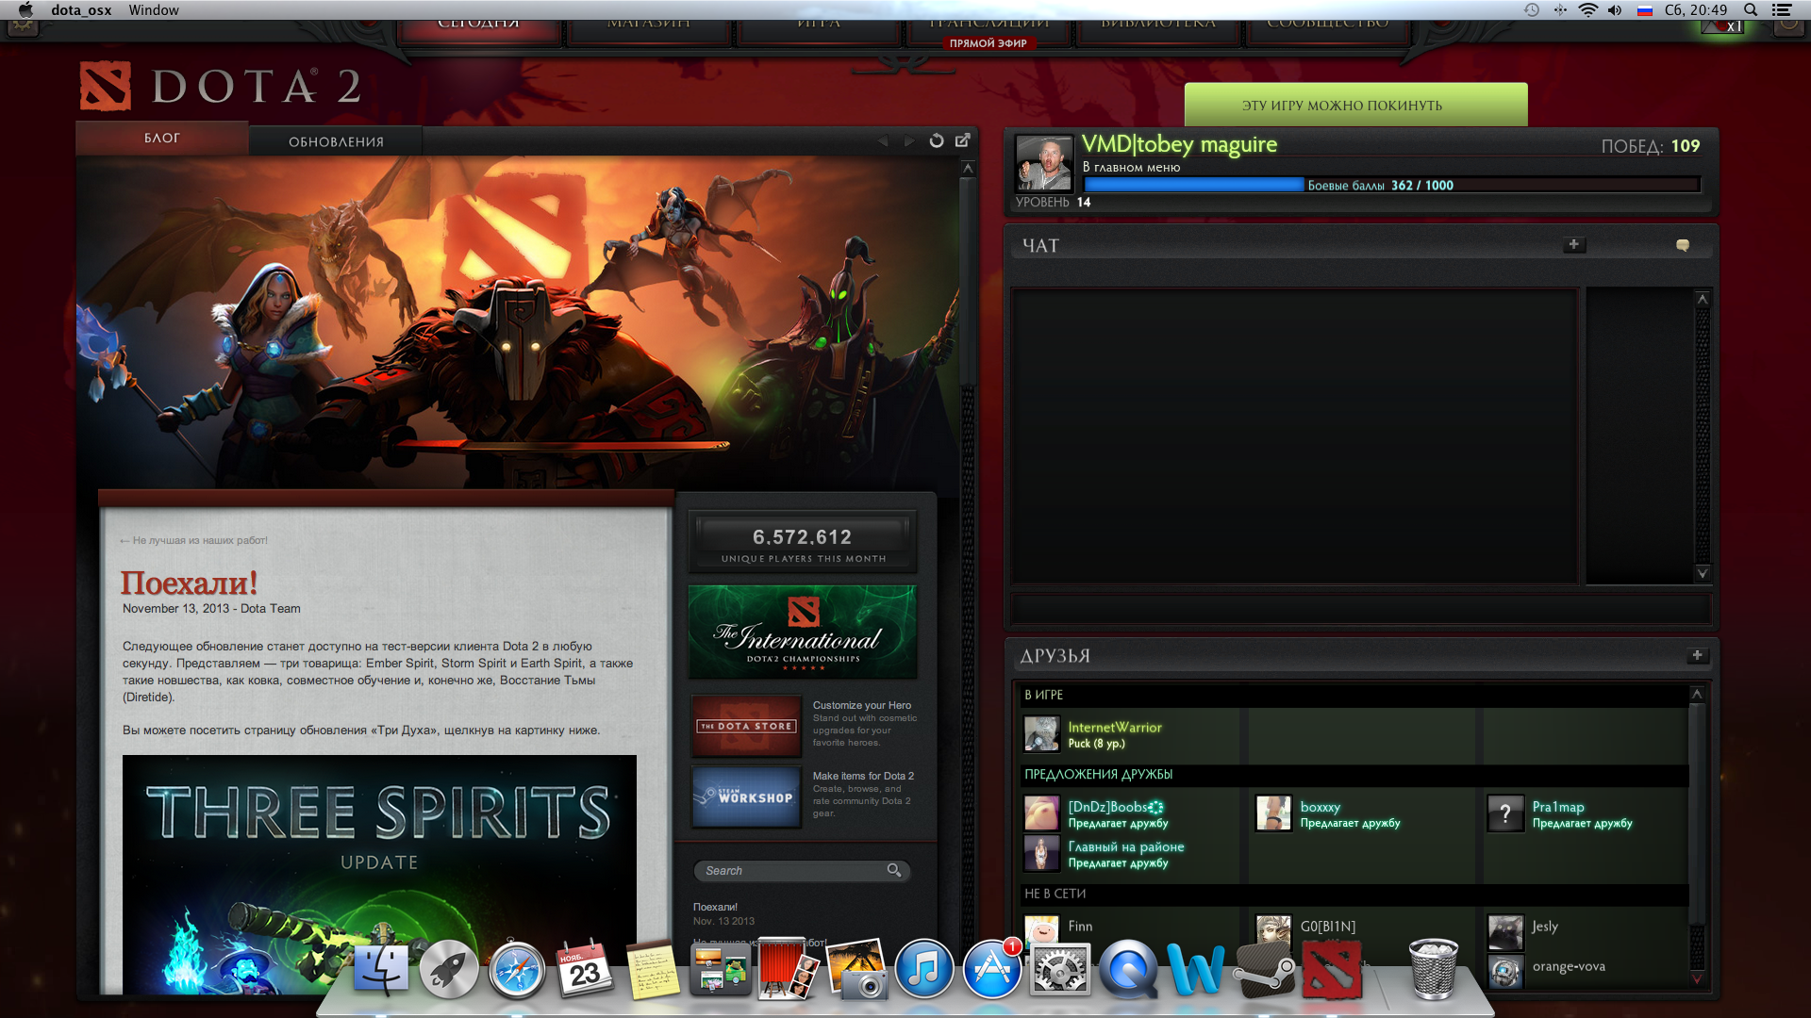The height and width of the screenshot is (1018, 1811).
Task: Open 'Поехали!' link in blog sidebar
Action: 715,907
